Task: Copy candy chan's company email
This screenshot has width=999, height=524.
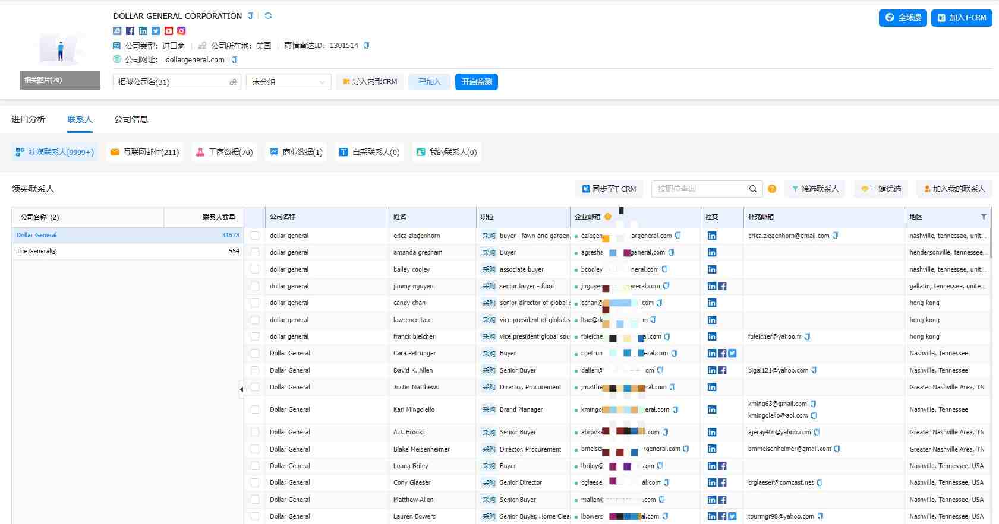Action: (659, 303)
